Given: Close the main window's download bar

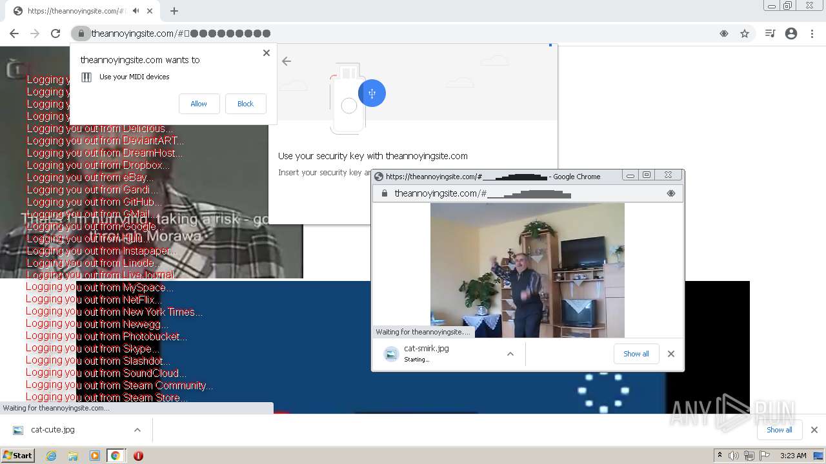Looking at the screenshot, I should (x=814, y=430).
